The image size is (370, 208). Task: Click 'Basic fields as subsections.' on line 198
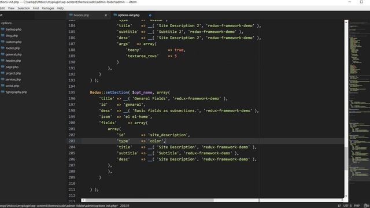[166, 110]
